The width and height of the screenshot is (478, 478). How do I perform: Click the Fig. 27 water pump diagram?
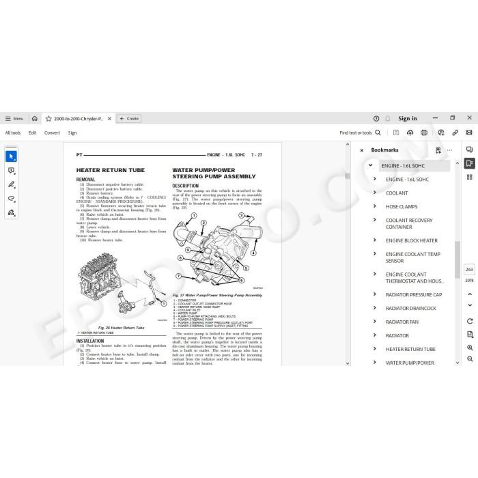(x=218, y=250)
